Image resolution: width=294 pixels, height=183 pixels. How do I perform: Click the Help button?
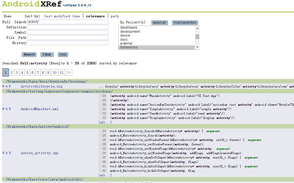(x=63, y=54)
